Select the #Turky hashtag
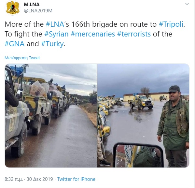 click(x=52, y=44)
